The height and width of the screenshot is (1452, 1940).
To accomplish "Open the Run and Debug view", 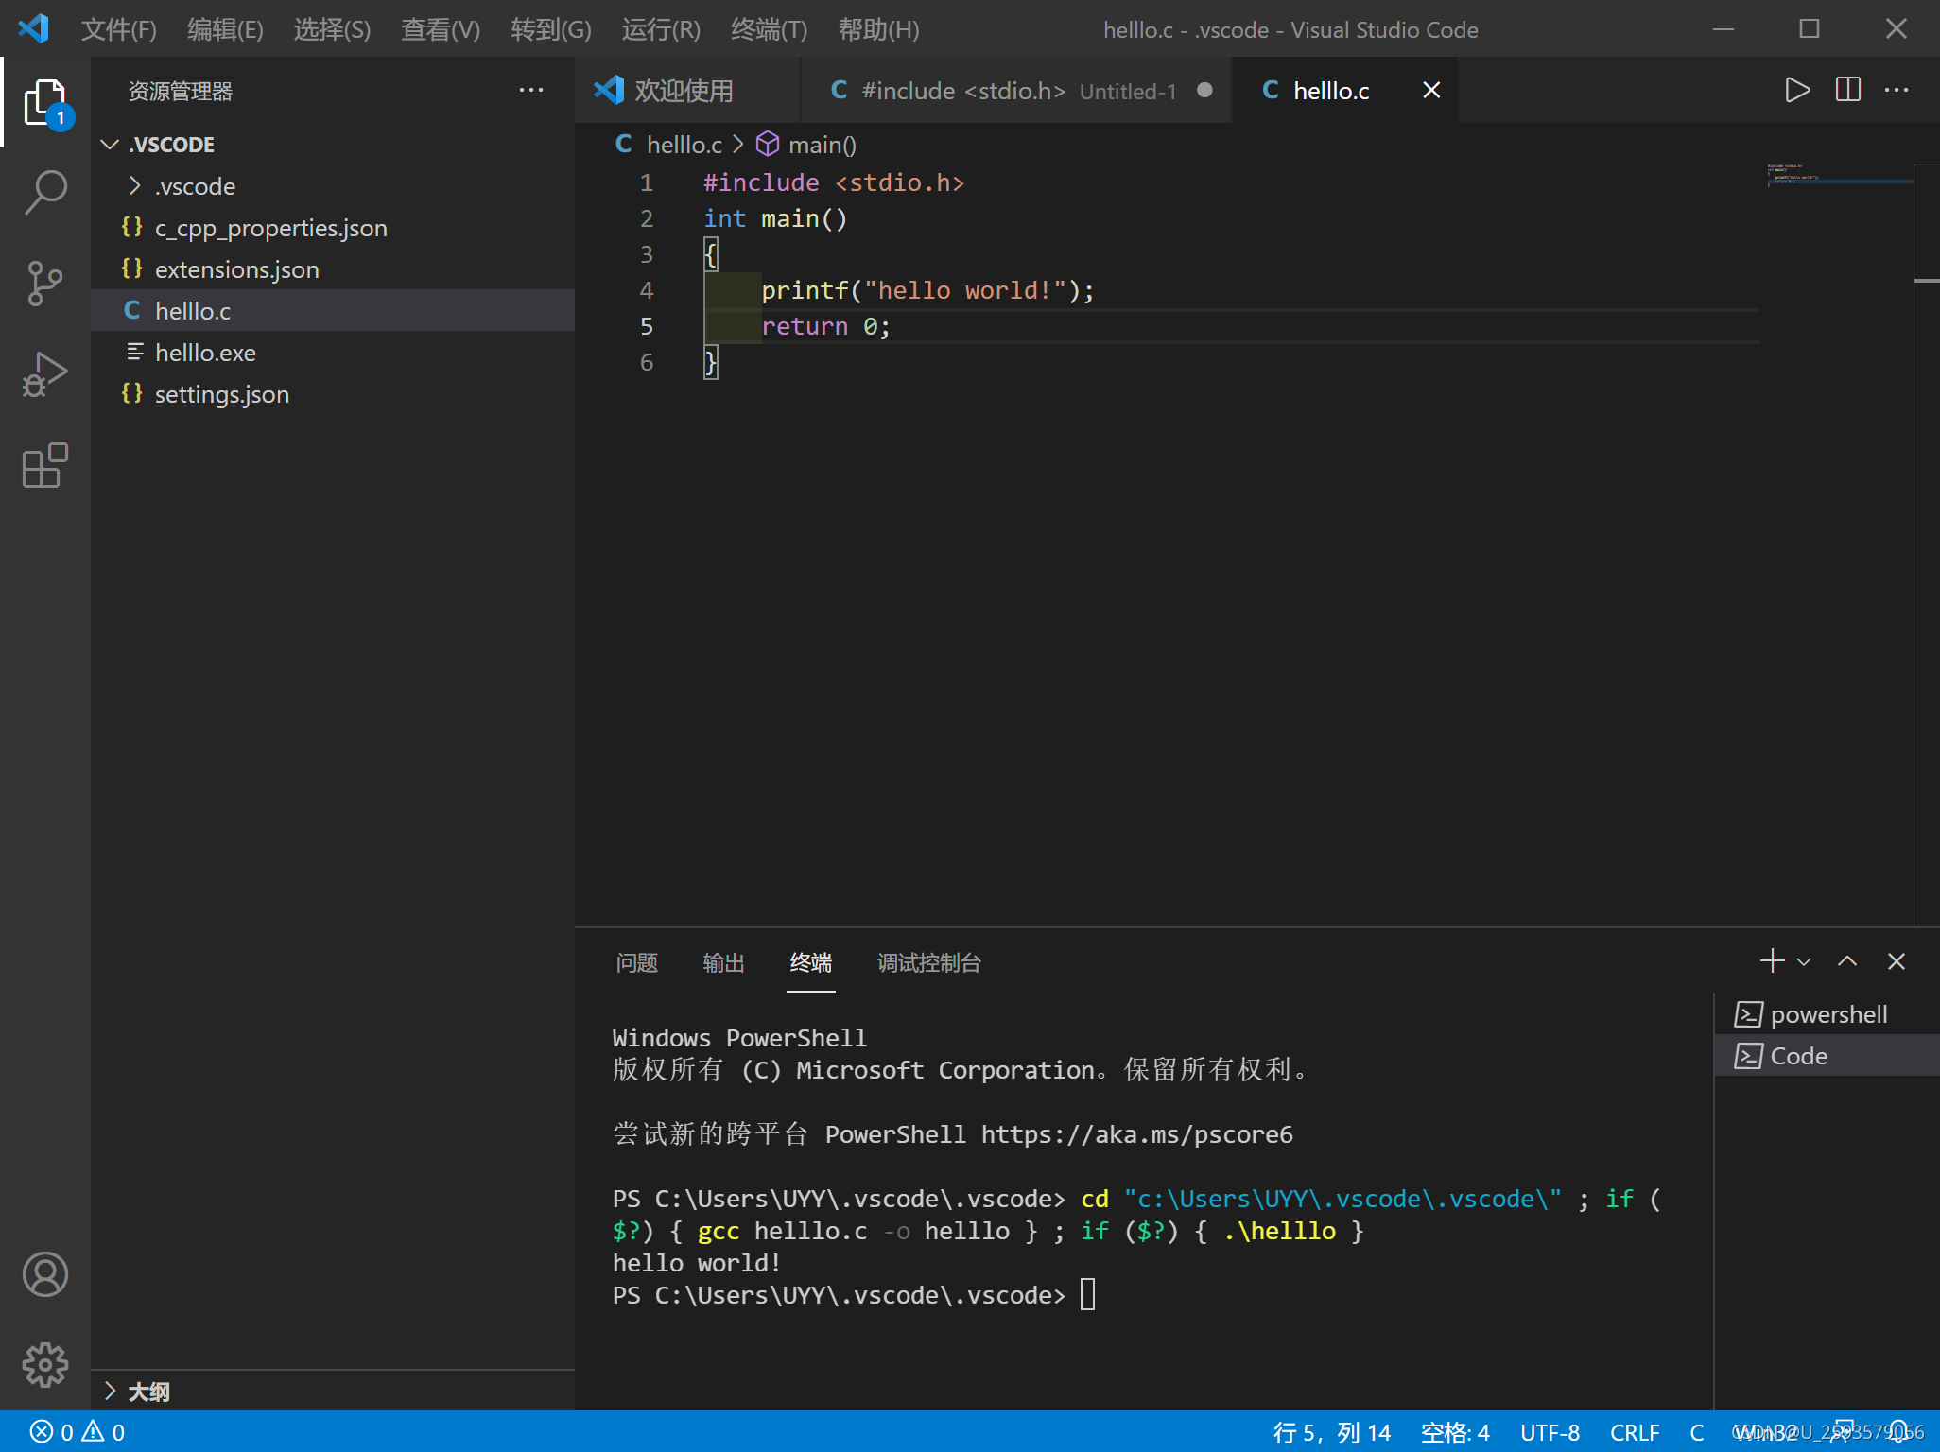I will coord(45,374).
